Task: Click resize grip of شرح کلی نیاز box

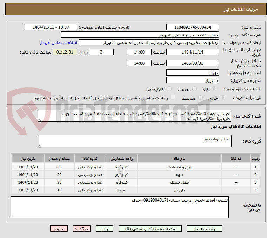Action: [x=40, y=120]
